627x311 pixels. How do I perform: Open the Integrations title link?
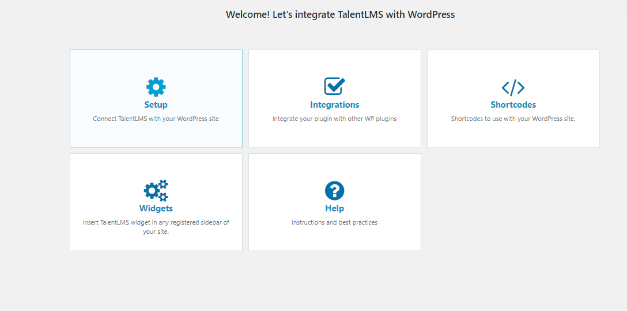pyautogui.click(x=334, y=105)
